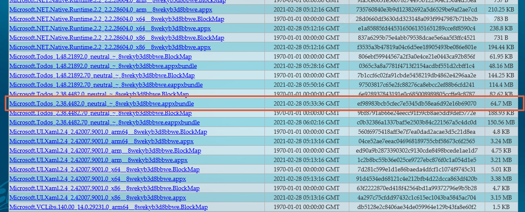The width and height of the screenshot is (525, 212).
Task: Select the '3.24 MB' size cell
Action: click(x=501, y=141)
